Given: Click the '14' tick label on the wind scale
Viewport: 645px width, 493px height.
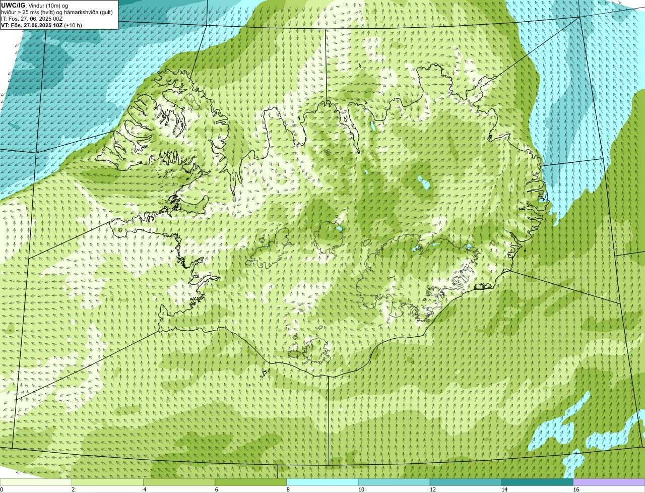Looking at the screenshot, I should click(x=504, y=489).
